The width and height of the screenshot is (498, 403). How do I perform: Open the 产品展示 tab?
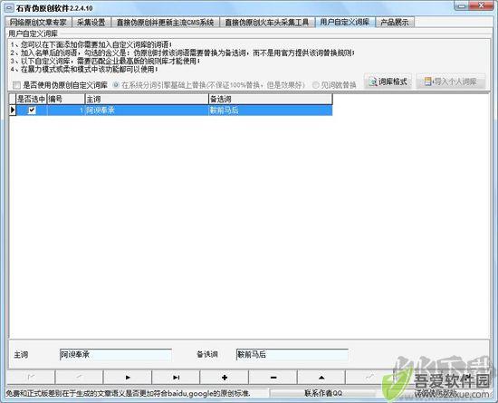[x=395, y=23]
